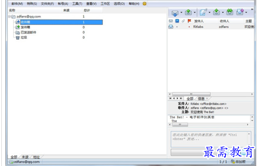Screen dimensions: 258x166
Task: Switch to the 地址 tab at bottom left
Action: click(x=36, y=157)
